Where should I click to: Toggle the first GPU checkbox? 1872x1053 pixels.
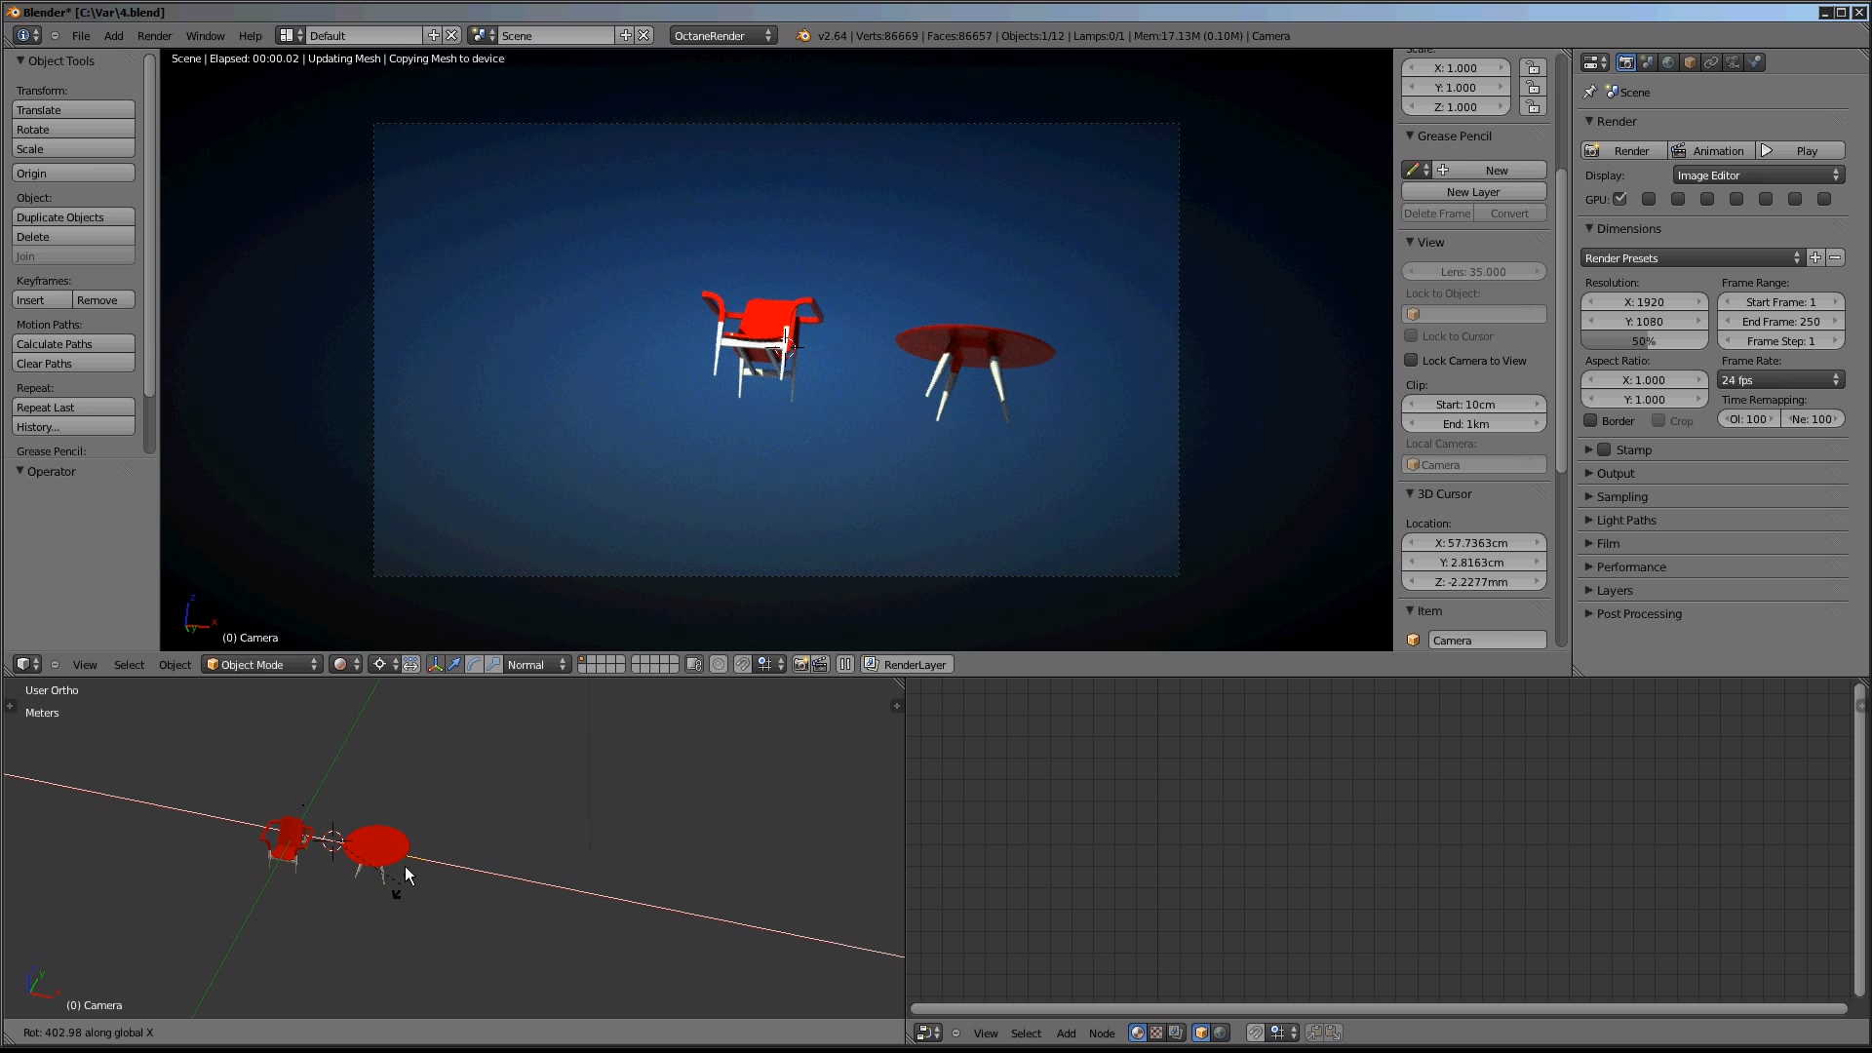click(x=1619, y=199)
